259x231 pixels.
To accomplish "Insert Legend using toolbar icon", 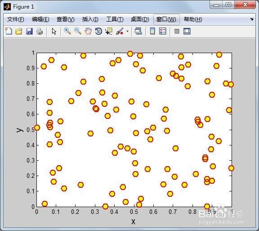I will click(x=162, y=31).
